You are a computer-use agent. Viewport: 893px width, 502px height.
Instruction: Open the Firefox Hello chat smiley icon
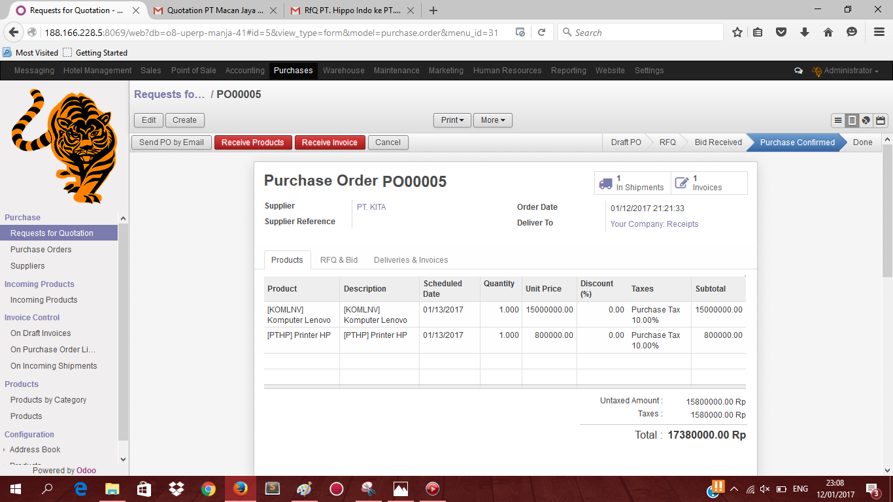point(852,32)
